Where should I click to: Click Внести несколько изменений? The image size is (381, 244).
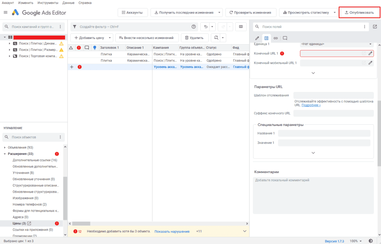click(147, 38)
